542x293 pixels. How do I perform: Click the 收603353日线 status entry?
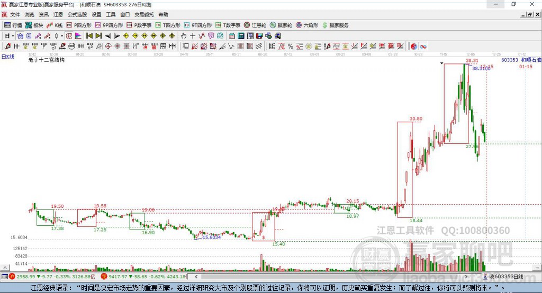click(503, 277)
